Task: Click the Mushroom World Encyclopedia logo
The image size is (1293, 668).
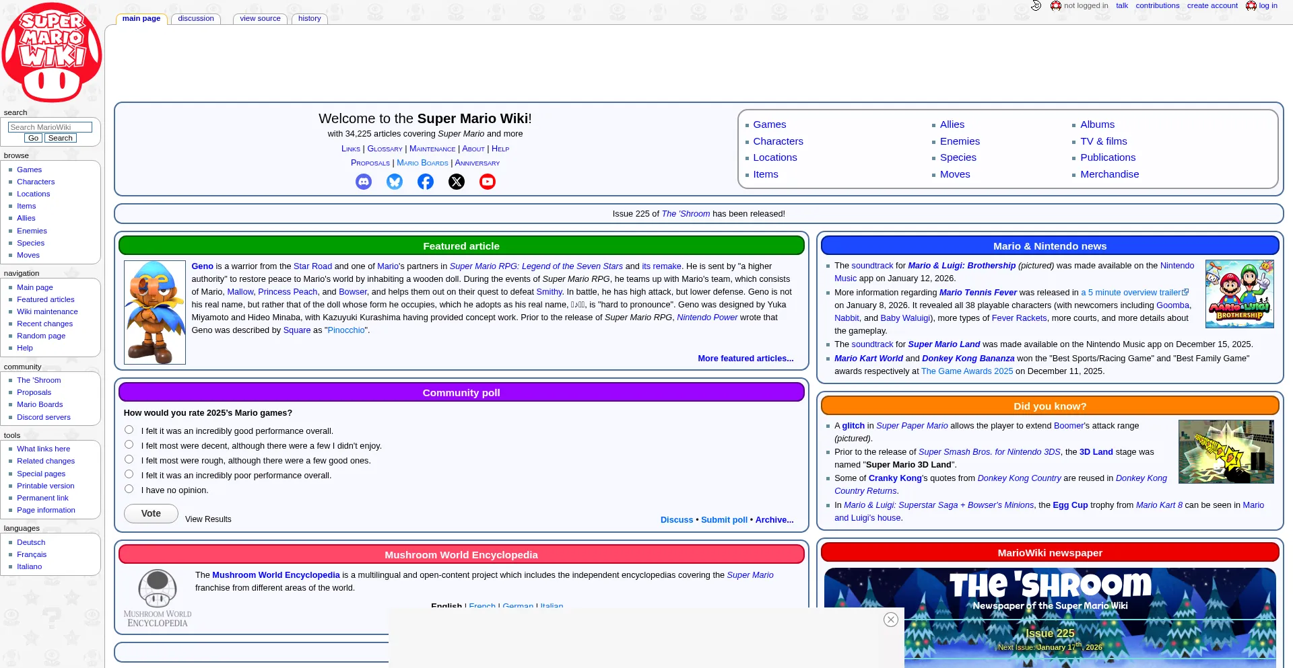Action: click(157, 596)
